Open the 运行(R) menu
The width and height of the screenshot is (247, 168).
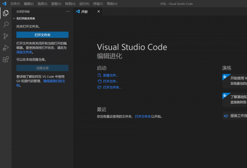click(84, 4)
